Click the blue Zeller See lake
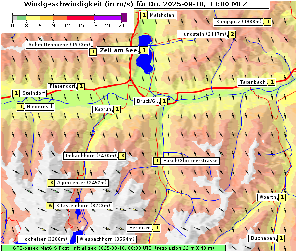This screenshot has height=251, width=296. 145,54
